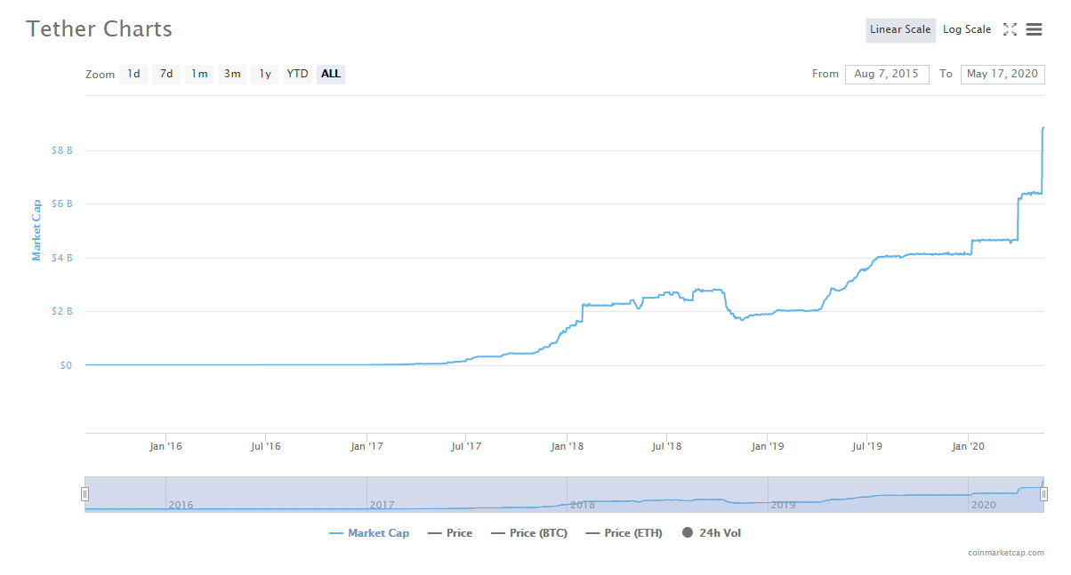Switch to Log Scale
Screen dimensions: 1071x575
pos(966,29)
